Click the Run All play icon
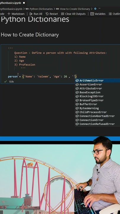The image size is (120, 214). (x=31, y=14)
